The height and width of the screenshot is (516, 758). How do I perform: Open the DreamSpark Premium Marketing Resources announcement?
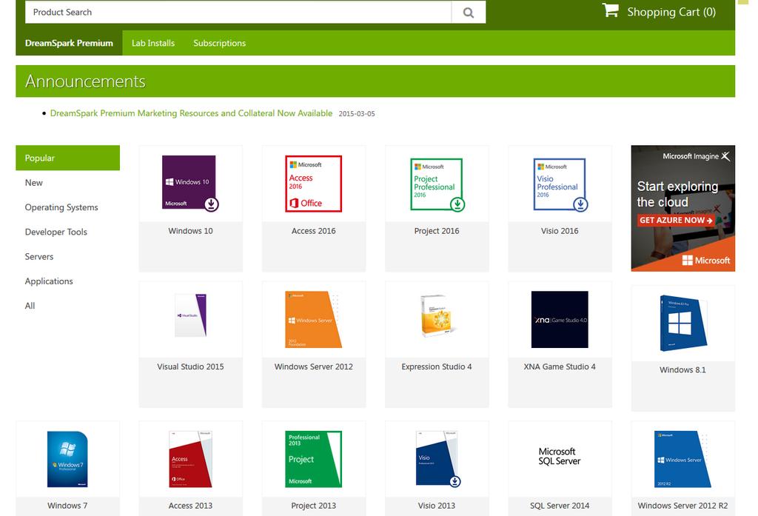click(191, 113)
